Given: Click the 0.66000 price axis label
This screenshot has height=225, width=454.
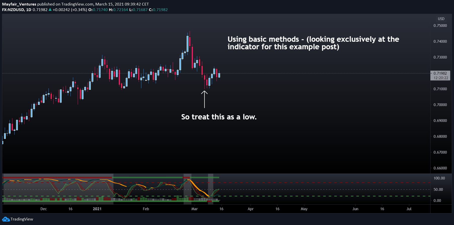Looking at the screenshot, I should (x=440, y=168).
